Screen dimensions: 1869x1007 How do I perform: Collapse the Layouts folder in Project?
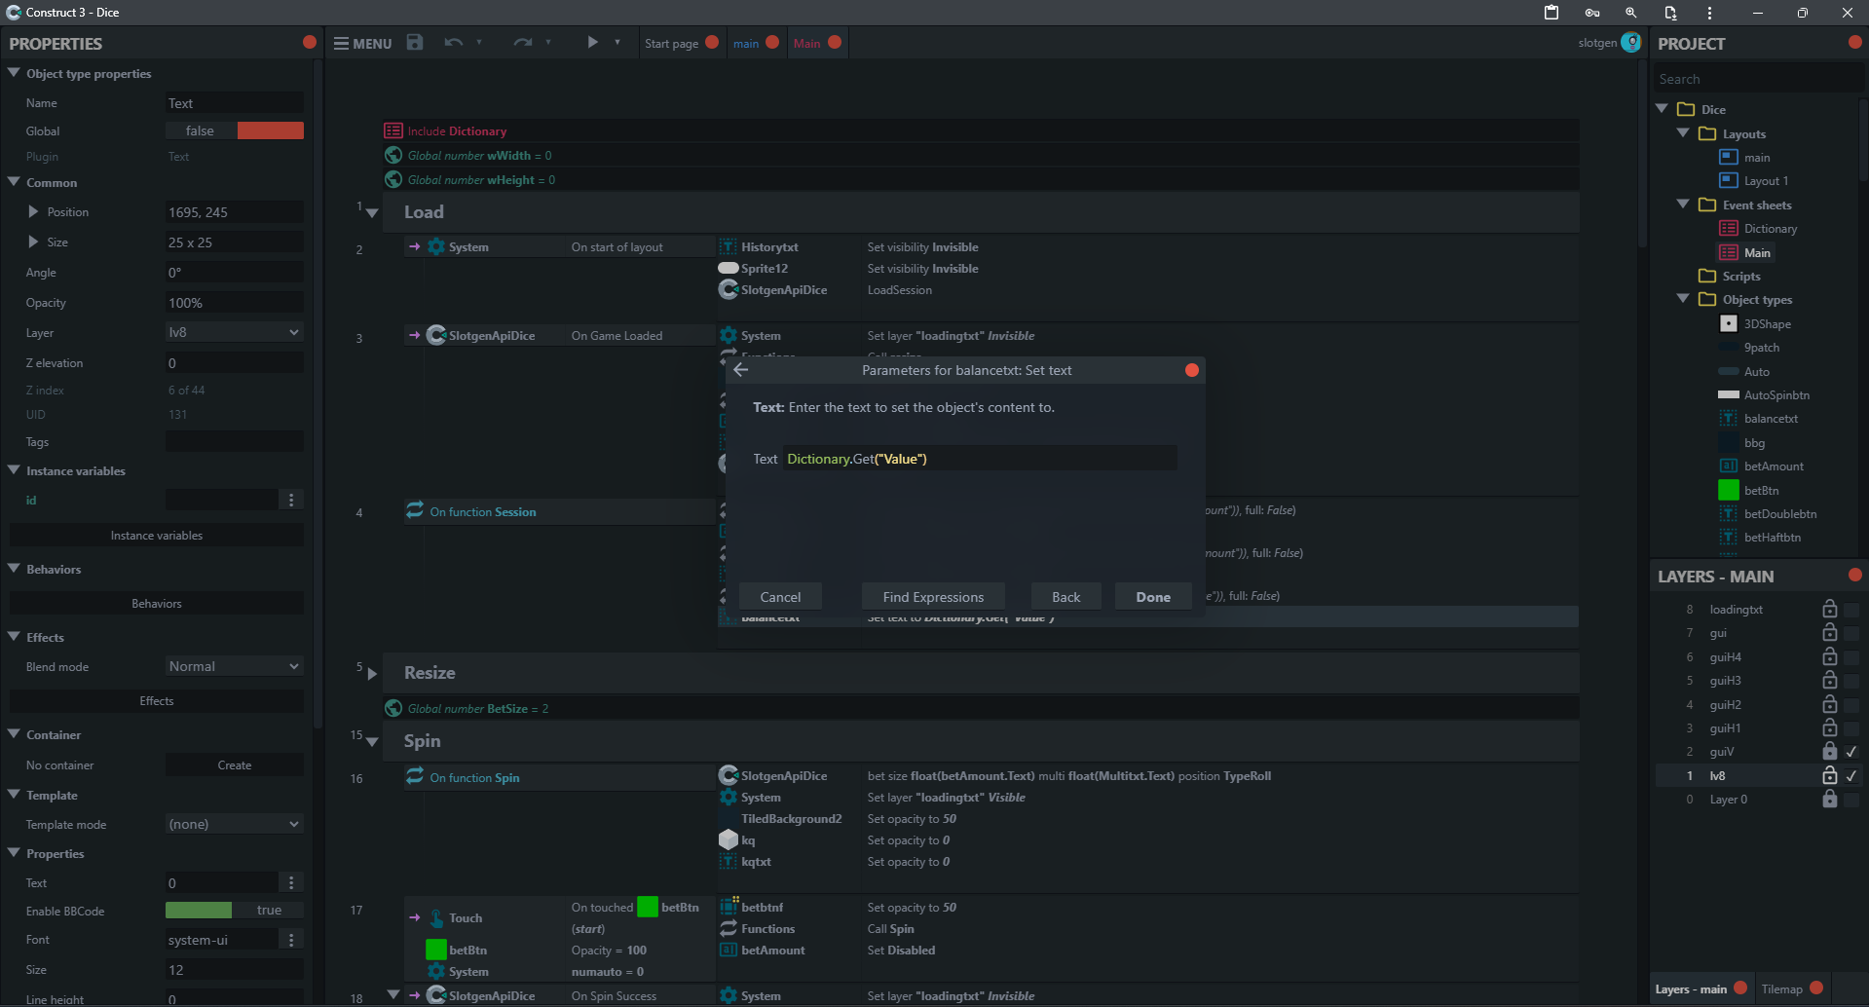point(1683,133)
